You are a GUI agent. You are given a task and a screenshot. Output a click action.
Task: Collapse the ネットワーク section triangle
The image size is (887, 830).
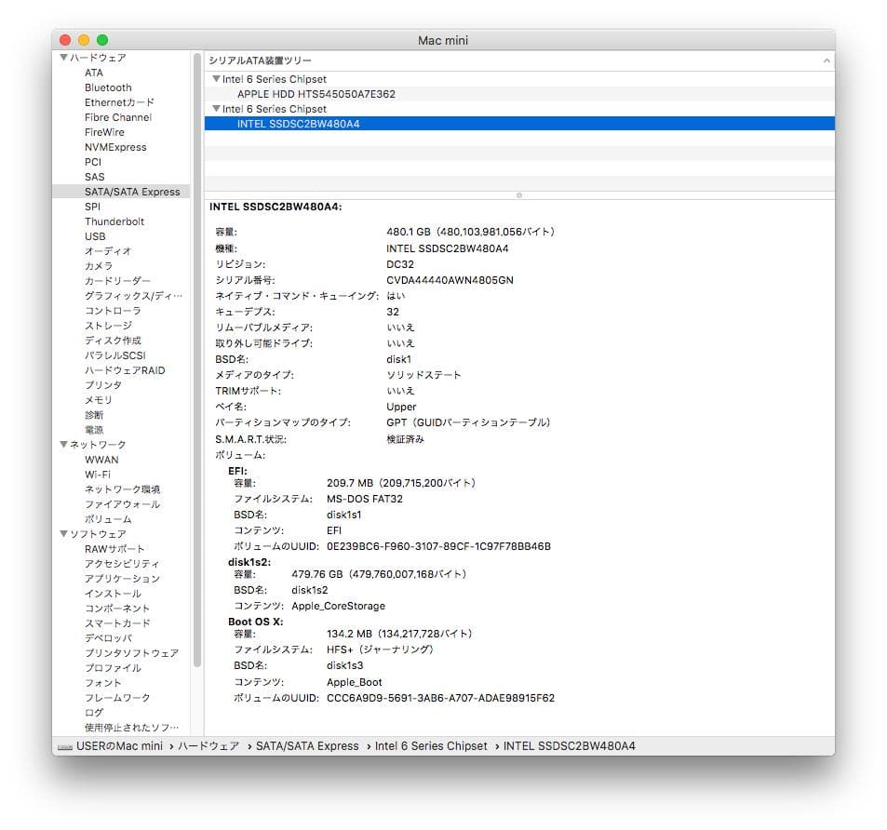[64, 445]
